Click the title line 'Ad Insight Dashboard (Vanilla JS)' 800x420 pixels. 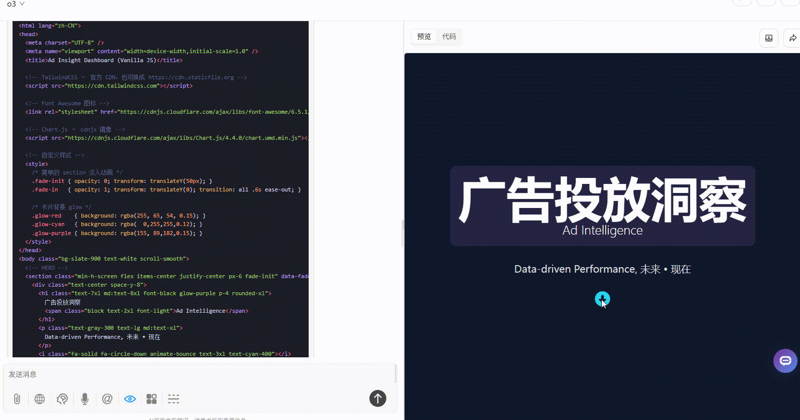[104, 60]
